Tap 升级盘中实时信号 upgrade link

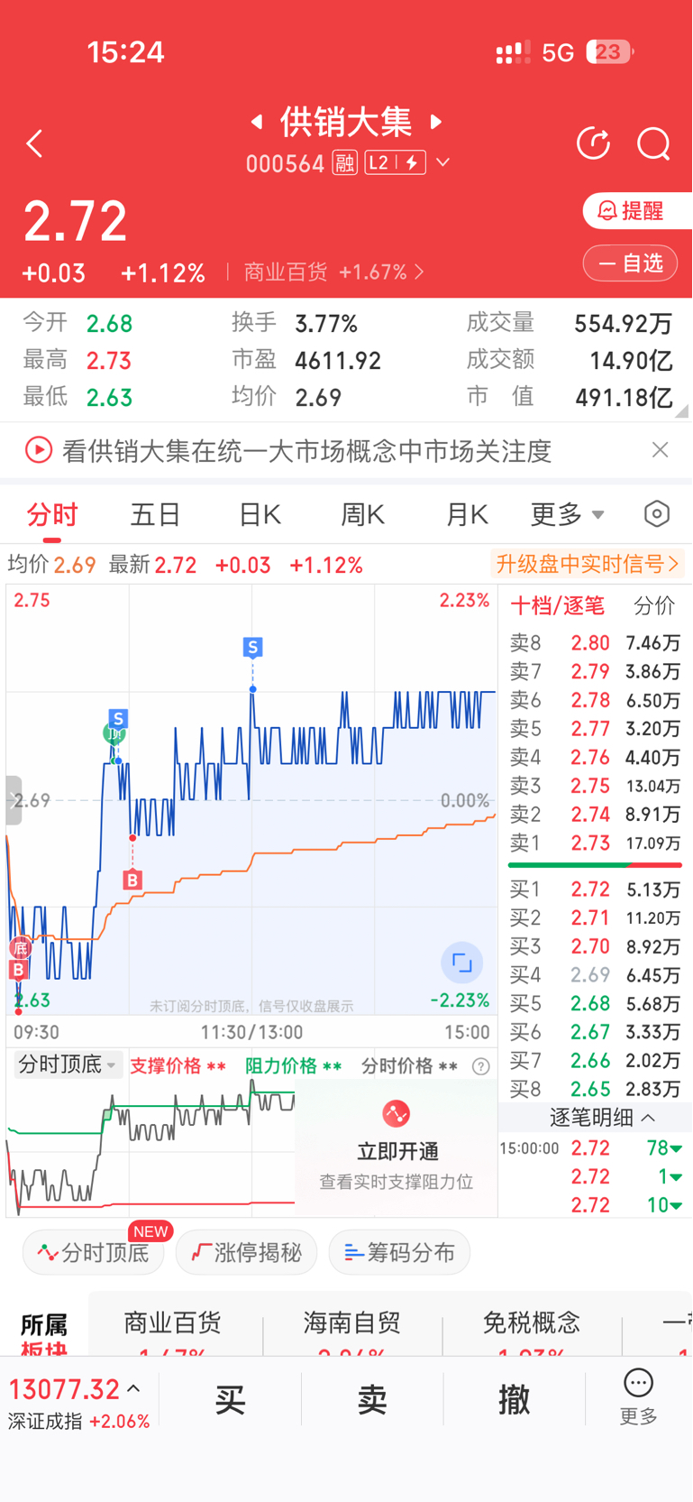coord(587,565)
